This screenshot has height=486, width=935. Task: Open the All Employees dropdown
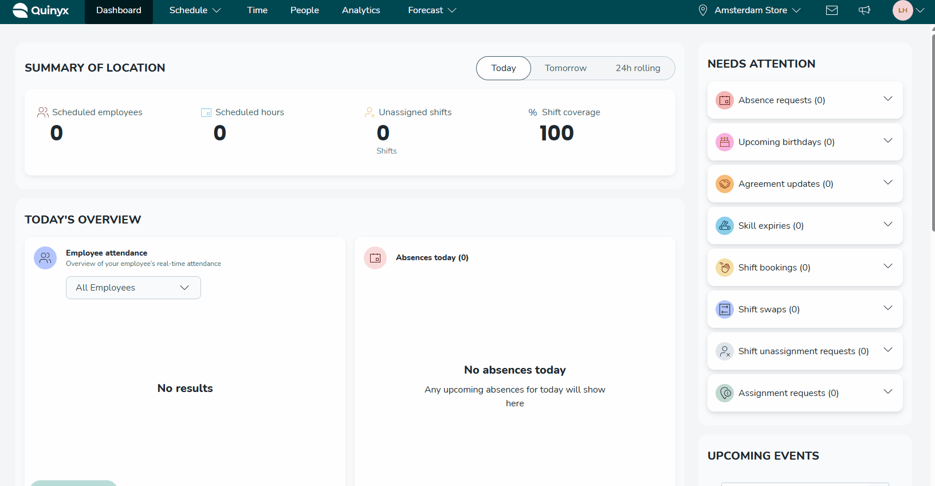[x=133, y=288]
